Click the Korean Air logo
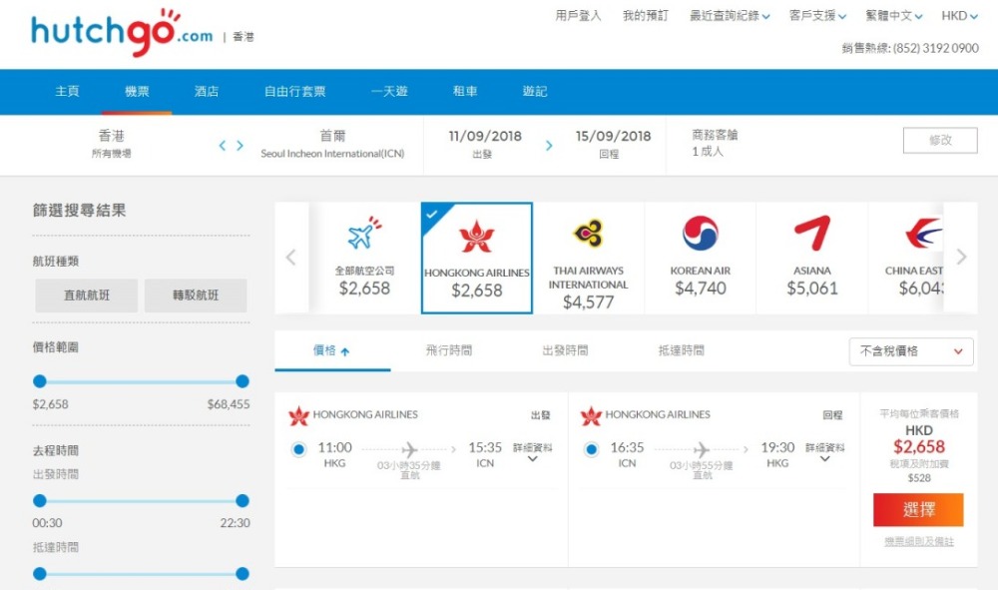The height and width of the screenshot is (590, 998). 701,233
